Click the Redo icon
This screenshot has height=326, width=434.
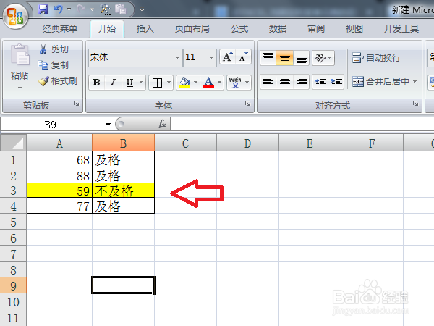81,9
